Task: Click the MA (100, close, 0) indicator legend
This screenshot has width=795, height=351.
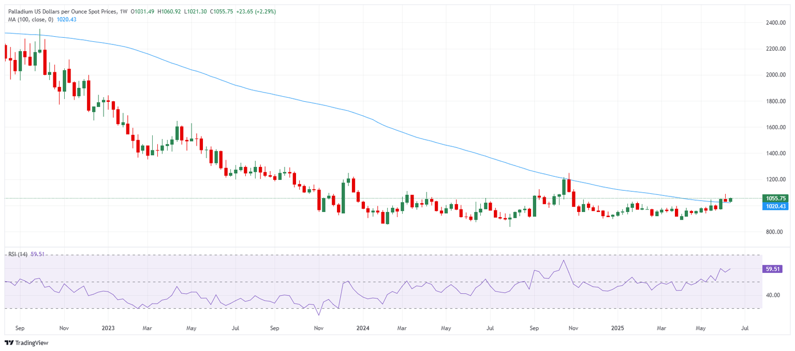Action: (31, 19)
